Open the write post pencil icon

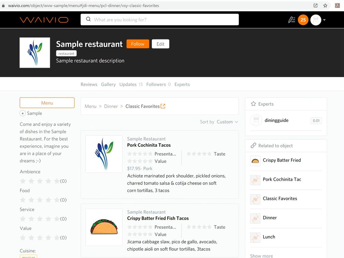point(291,20)
